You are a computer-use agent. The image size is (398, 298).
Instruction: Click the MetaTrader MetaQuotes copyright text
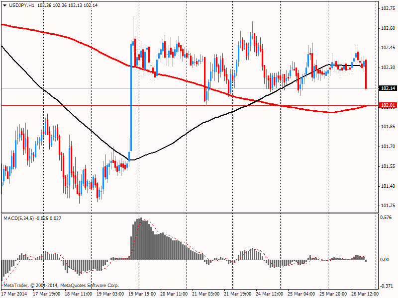pyautogui.click(x=61, y=286)
